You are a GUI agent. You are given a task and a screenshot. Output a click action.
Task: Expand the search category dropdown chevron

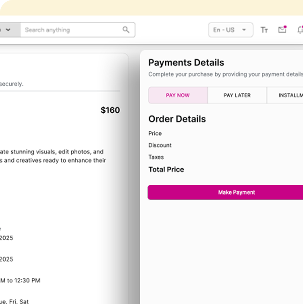tap(8, 30)
